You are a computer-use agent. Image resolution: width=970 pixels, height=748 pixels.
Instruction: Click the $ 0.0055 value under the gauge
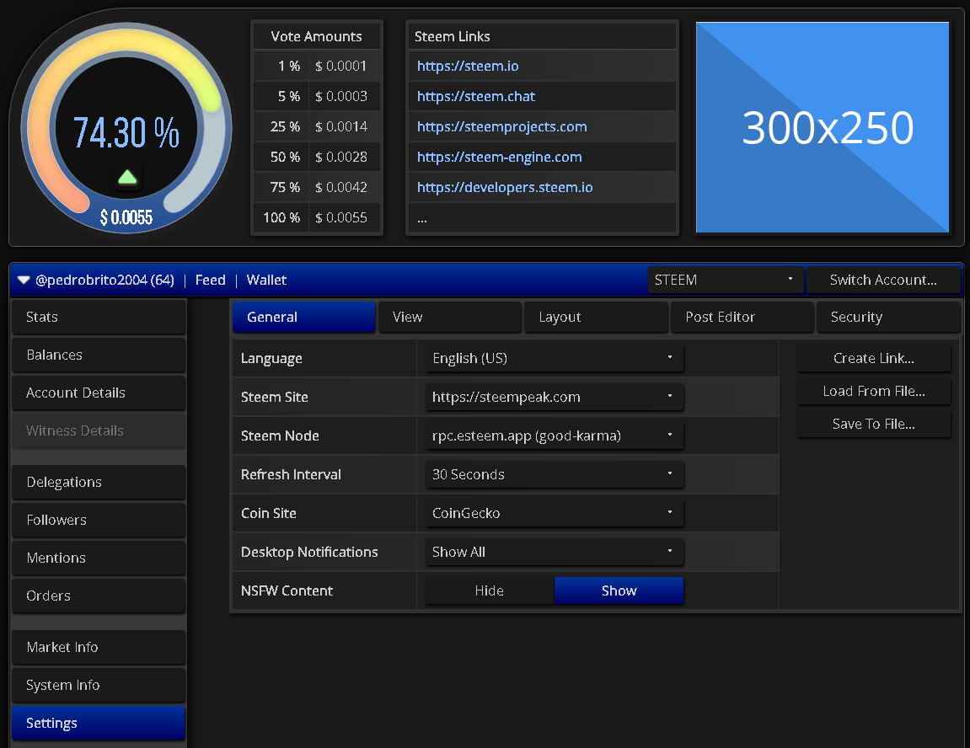click(126, 217)
